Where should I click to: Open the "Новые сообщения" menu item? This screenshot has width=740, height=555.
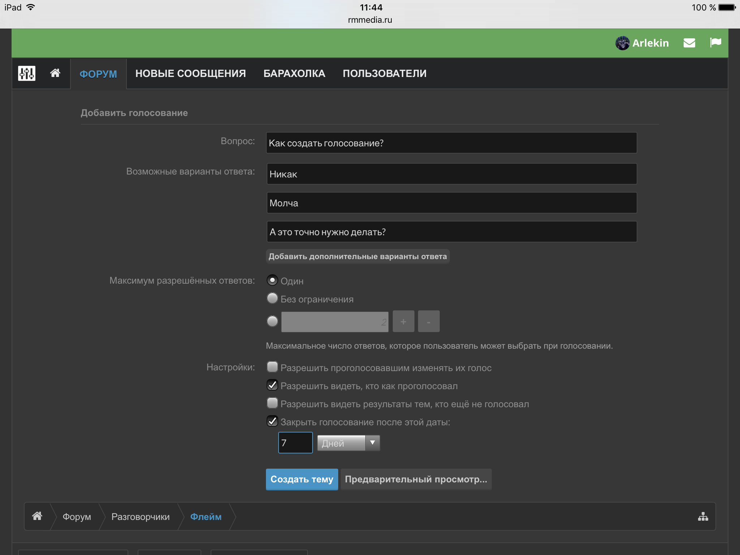190,74
